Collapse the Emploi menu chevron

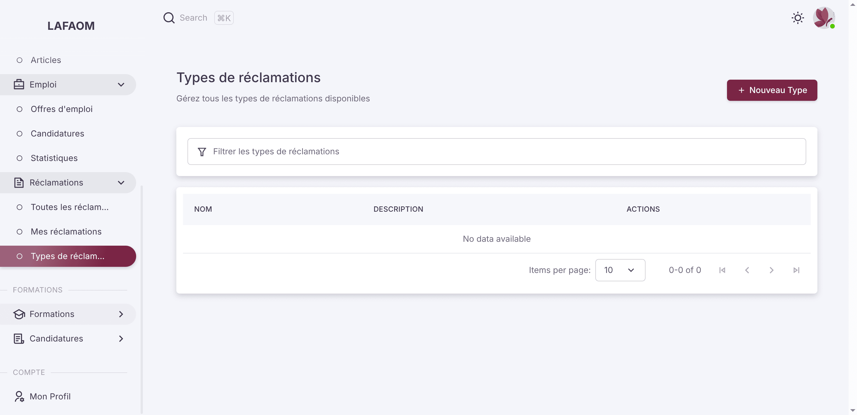click(x=121, y=85)
